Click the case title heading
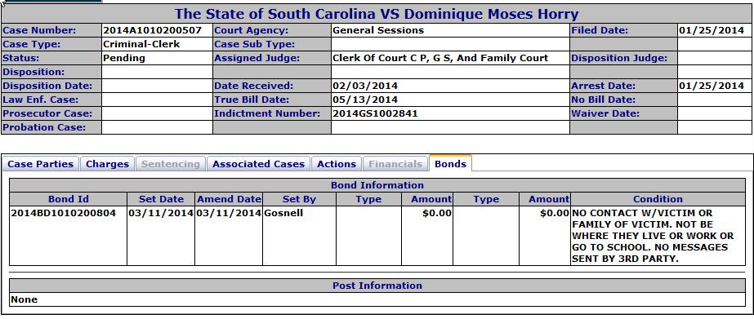 tap(377, 14)
